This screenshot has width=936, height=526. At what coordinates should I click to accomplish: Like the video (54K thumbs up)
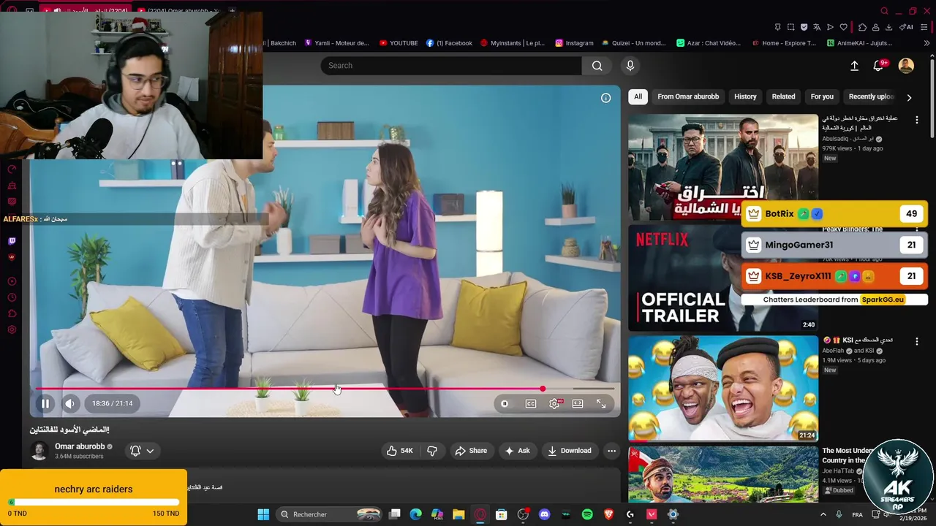click(401, 451)
